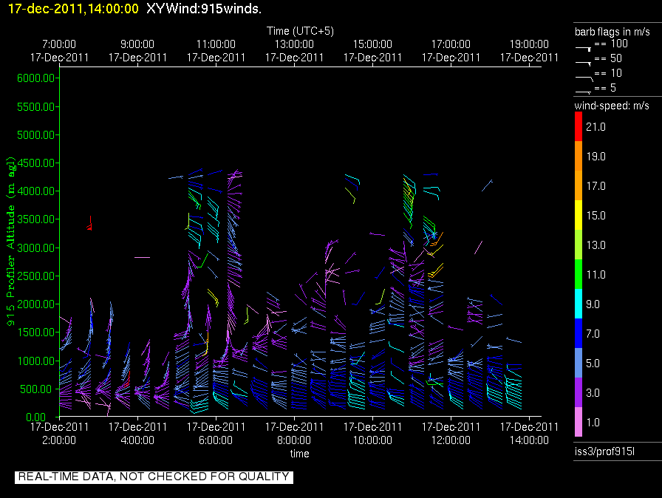This screenshot has height=498, width=662.
Task: Click the bottom axis 12:00:00 time label
Action: [x=451, y=440]
